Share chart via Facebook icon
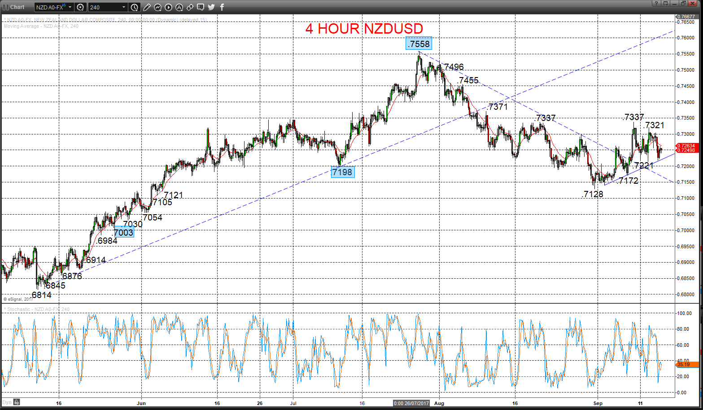 [222, 7]
